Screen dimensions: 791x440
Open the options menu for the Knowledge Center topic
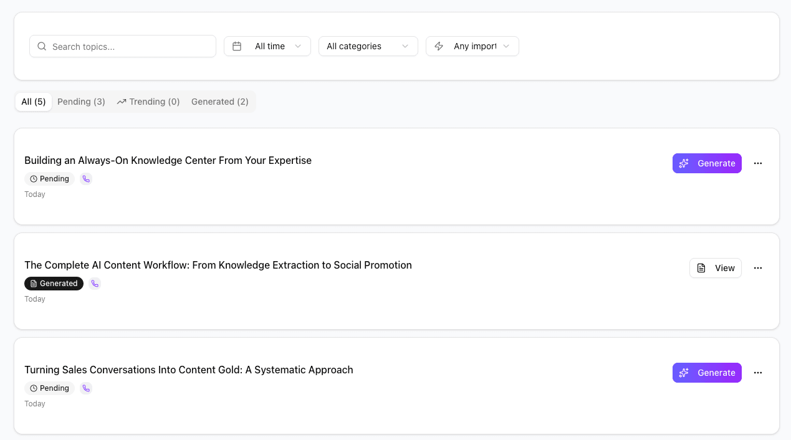pos(758,163)
